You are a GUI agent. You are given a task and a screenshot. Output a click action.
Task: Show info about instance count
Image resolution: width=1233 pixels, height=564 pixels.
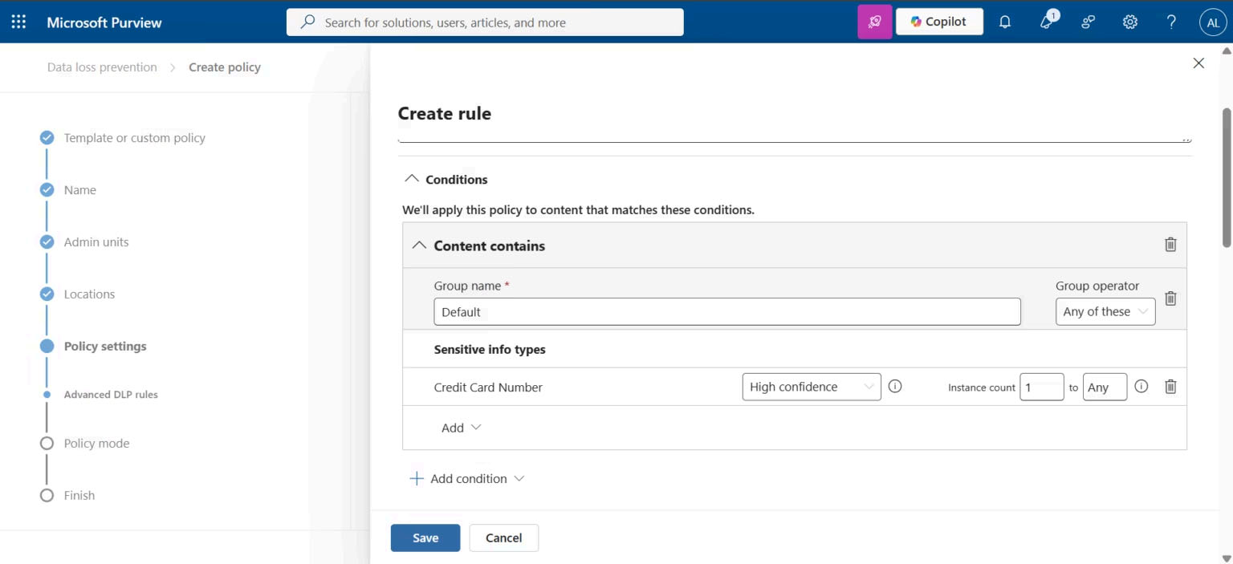[1141, 387]
